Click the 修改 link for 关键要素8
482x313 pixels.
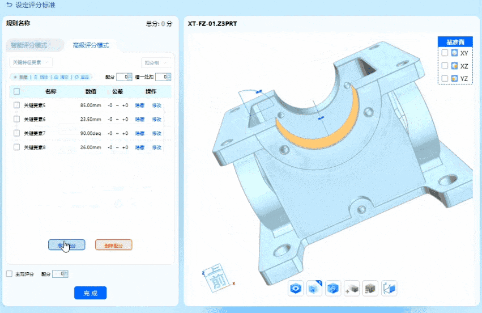[157, 147]
